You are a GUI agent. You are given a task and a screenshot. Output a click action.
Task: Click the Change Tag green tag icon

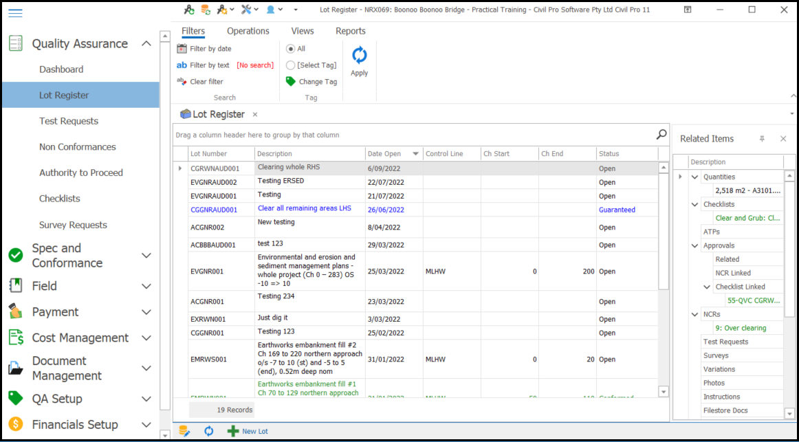[291, 81]
